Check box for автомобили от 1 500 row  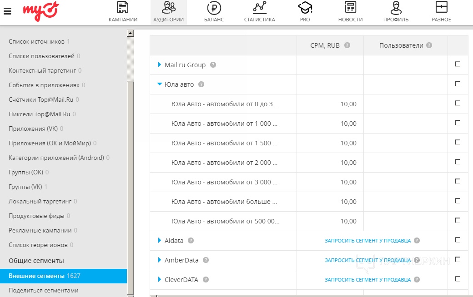coord(458,142)
